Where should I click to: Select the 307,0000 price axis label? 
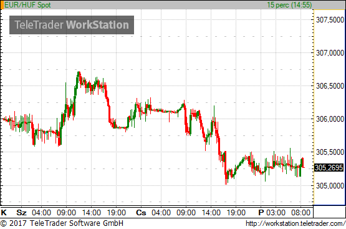[330, 53]
